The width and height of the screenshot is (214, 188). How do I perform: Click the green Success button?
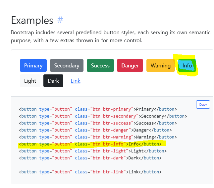100,65
